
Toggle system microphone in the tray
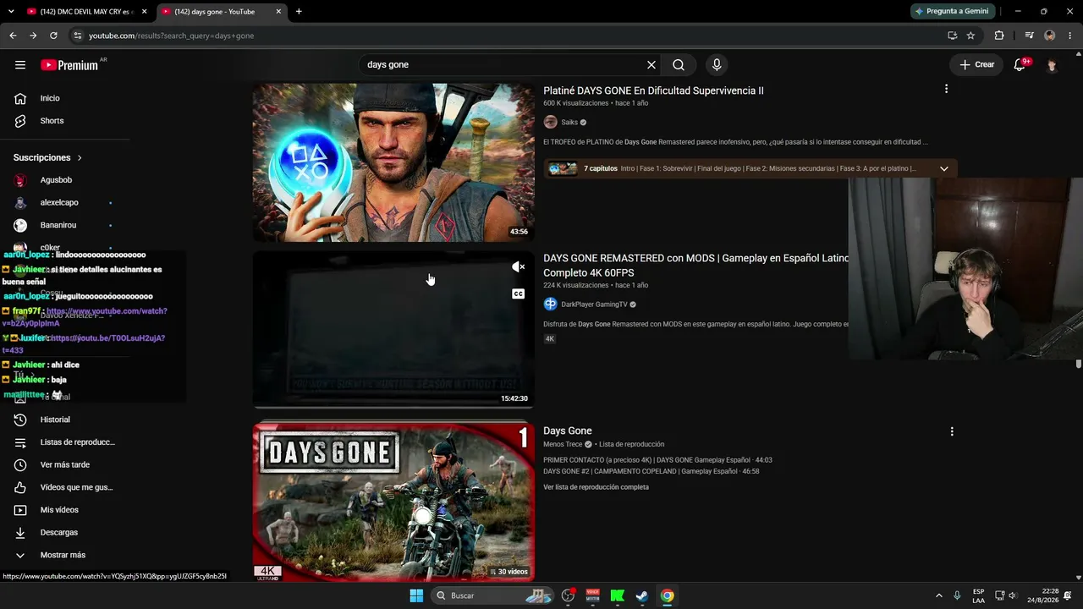coord(957,595)
